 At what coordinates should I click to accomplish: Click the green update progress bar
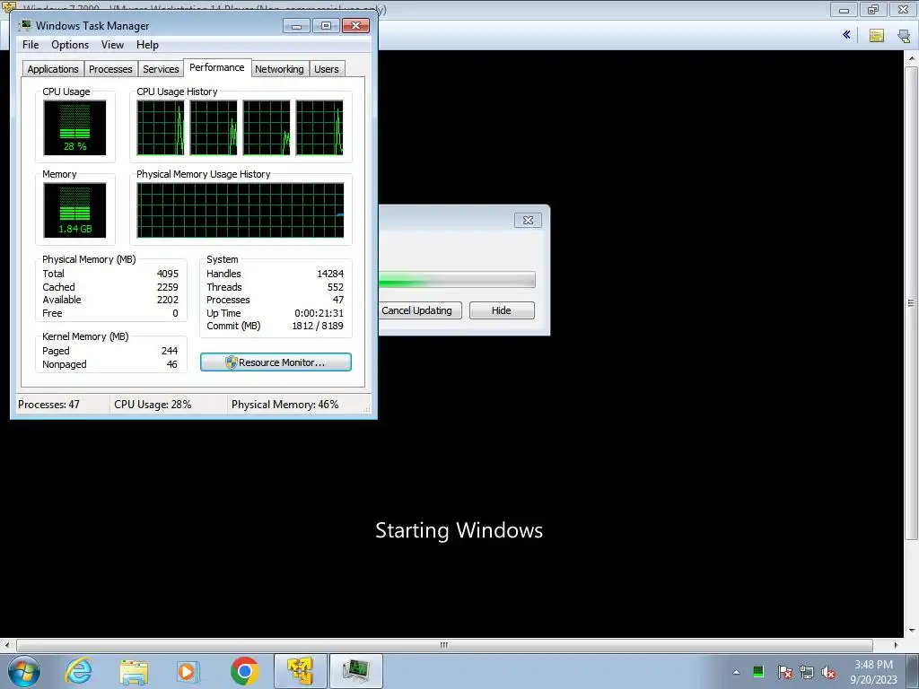click(457, 280)
